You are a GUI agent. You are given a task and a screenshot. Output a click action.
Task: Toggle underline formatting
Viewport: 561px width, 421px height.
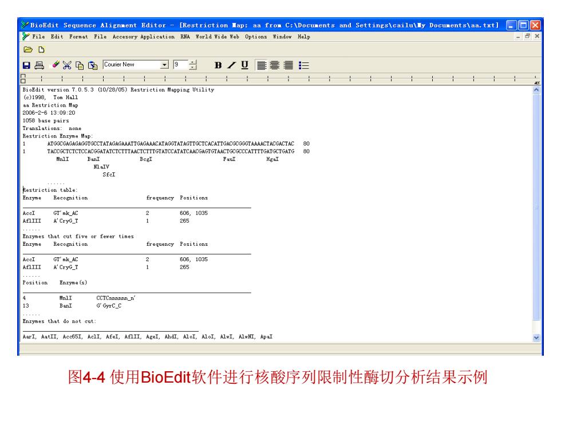[x=245, y=65]
